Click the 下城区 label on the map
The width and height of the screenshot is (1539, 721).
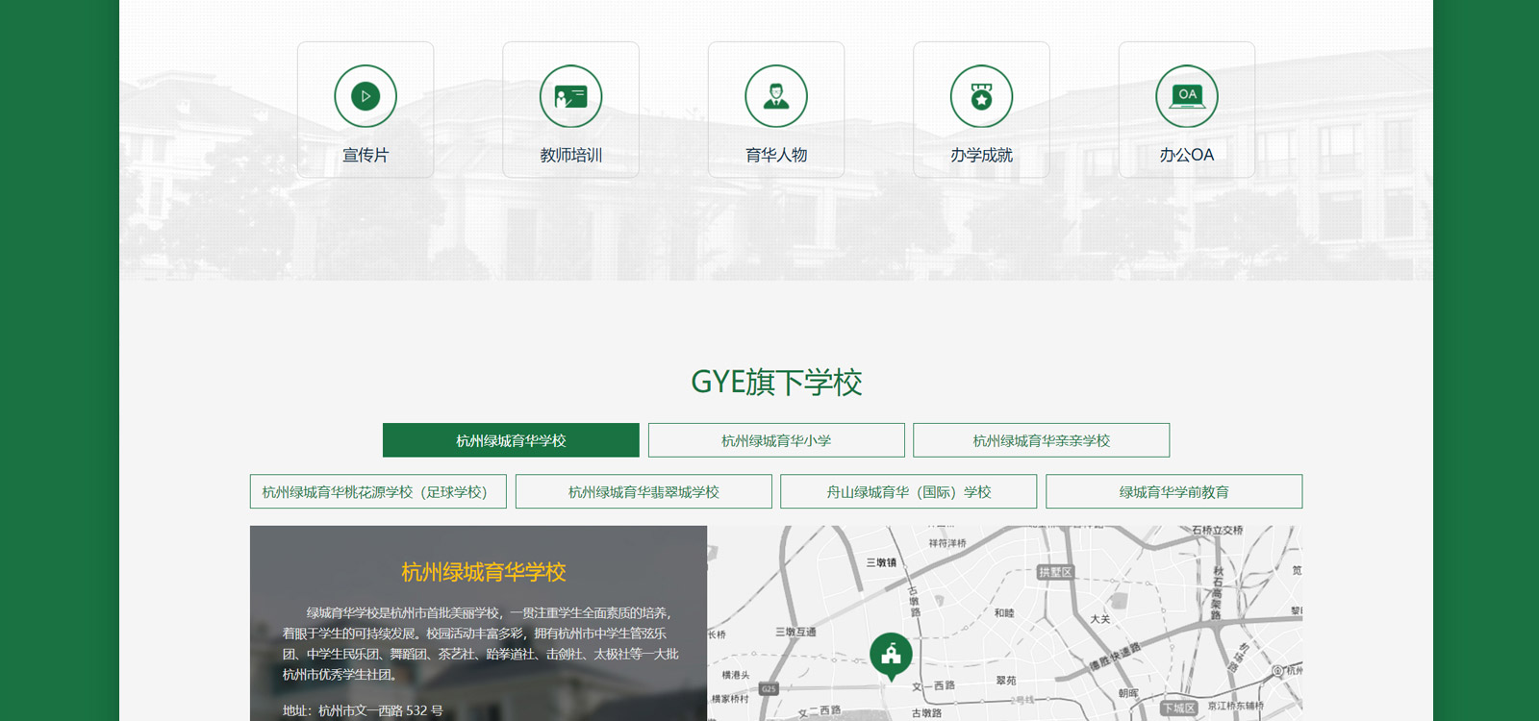(1178, 709)
